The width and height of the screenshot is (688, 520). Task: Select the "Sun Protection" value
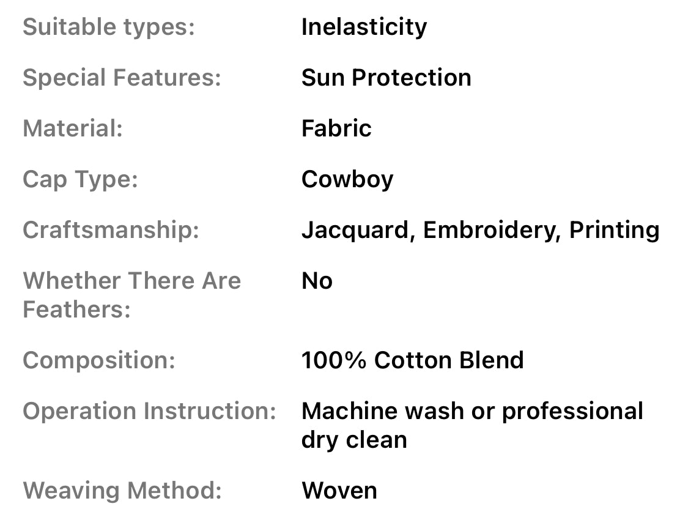pos(386,78)
